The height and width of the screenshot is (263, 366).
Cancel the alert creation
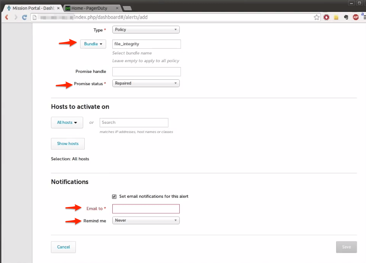pos(63,247)
